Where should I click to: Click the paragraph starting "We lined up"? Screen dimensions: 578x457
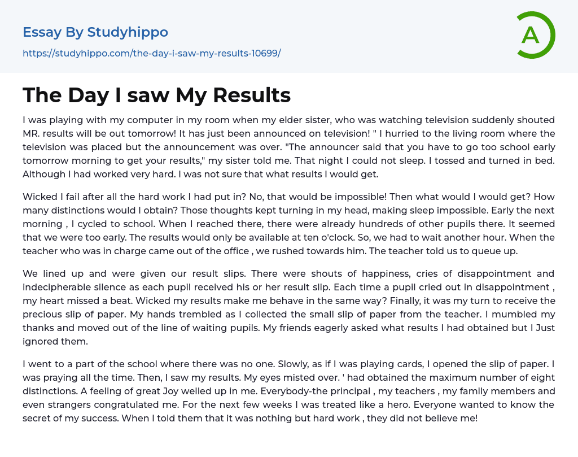[288, 308]
